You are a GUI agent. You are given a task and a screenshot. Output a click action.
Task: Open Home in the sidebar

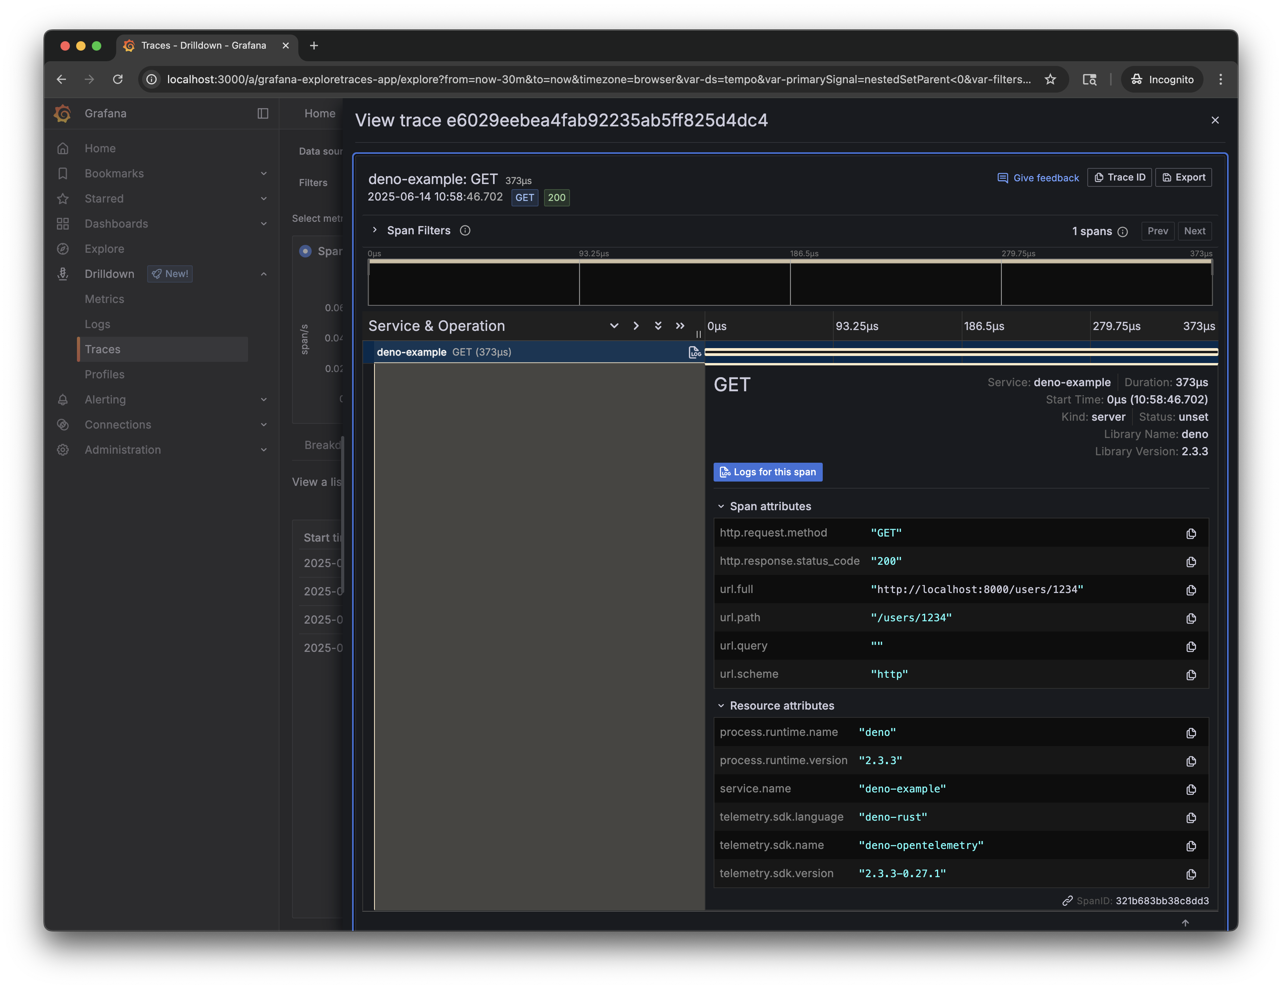click(100, 148)
